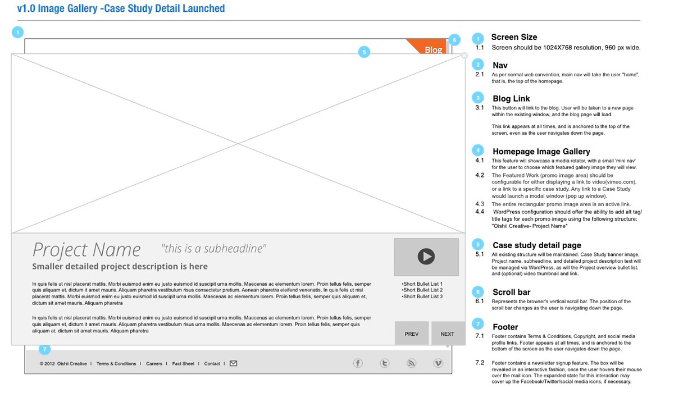This screenshot has height=411, width=674.
Task: Click the "Case study detail page" heading
Action: click(537, 245)
